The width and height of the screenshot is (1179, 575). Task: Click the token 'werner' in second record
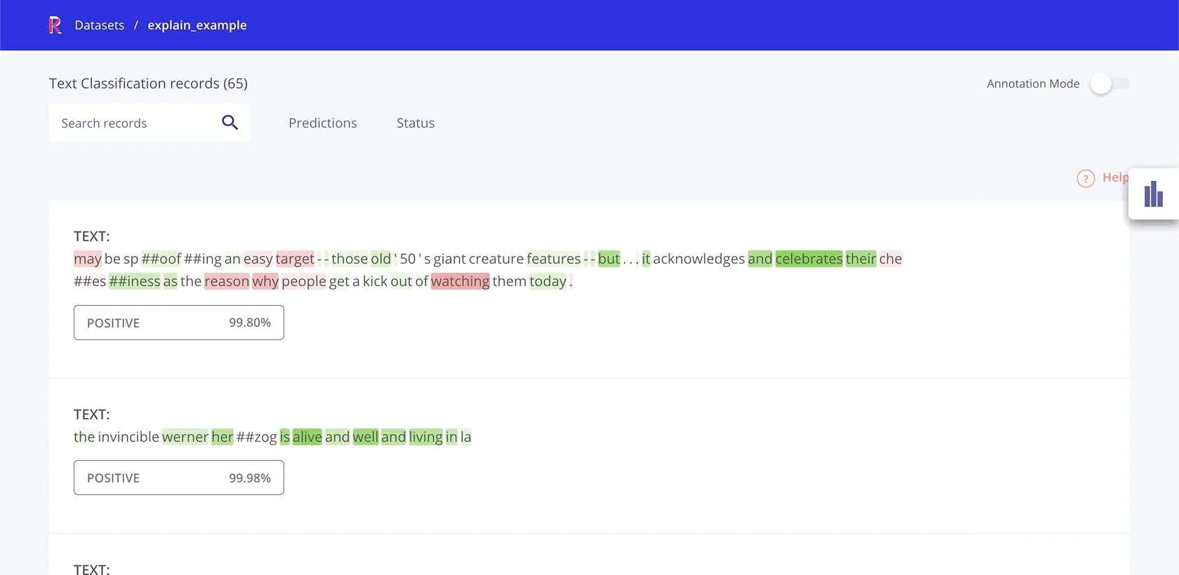pos(185,437)
